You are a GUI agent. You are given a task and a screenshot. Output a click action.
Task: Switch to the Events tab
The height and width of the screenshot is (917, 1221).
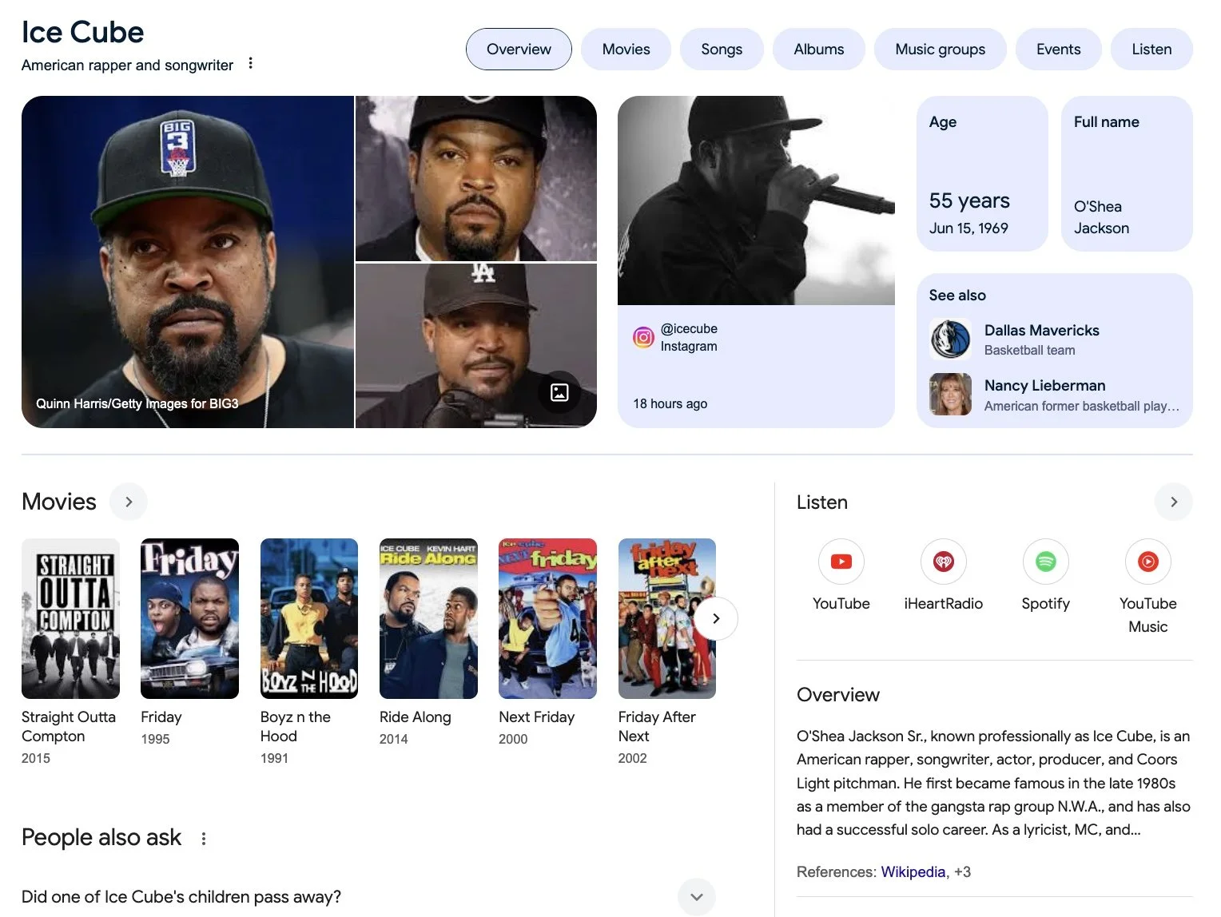click(1058, 50)
